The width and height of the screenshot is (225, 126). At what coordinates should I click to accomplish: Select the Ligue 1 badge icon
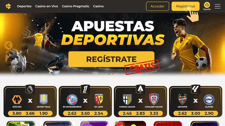click(x=85, y=89)
